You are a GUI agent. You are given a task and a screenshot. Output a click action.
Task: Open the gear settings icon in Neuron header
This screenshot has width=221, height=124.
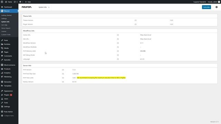coord(217,7)
